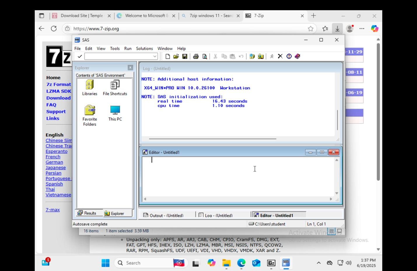
Task: Open the SAS Tools menu
Action: 115,48
